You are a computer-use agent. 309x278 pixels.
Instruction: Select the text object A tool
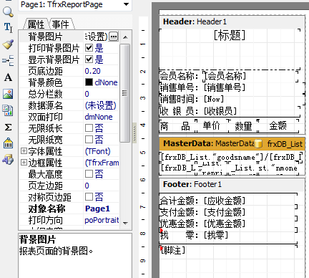[x=8, y=77]
